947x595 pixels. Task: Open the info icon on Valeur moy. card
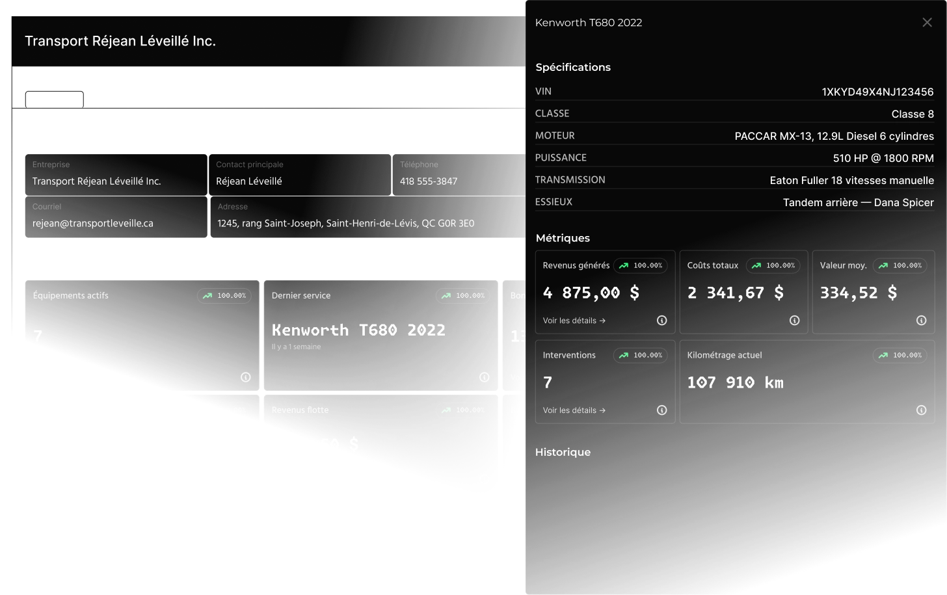tap(921, 320)
